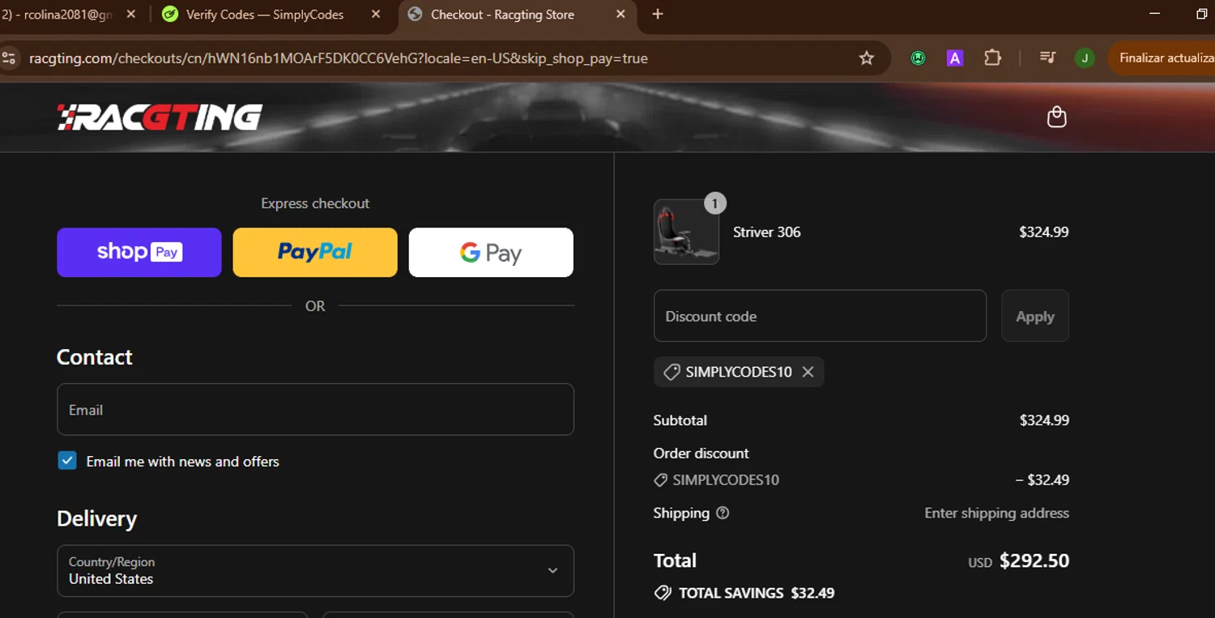Focus the Email input field

[315, 410]
